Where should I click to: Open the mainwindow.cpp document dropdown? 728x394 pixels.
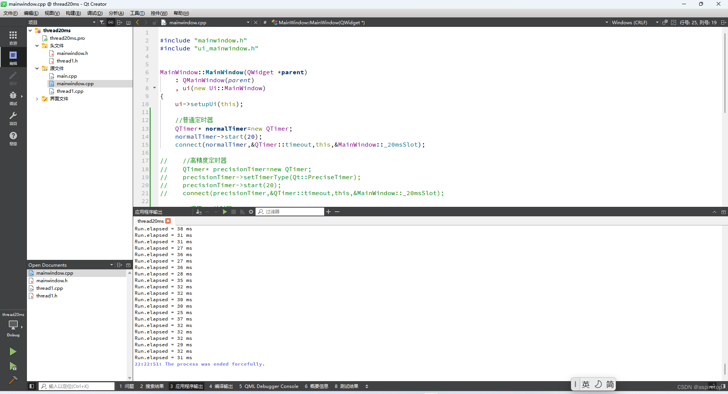click(x=248, y=22)
